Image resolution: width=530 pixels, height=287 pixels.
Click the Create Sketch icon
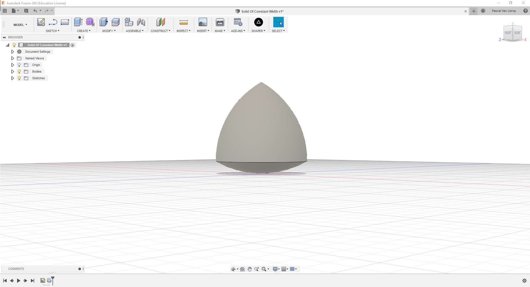point(41,22)
